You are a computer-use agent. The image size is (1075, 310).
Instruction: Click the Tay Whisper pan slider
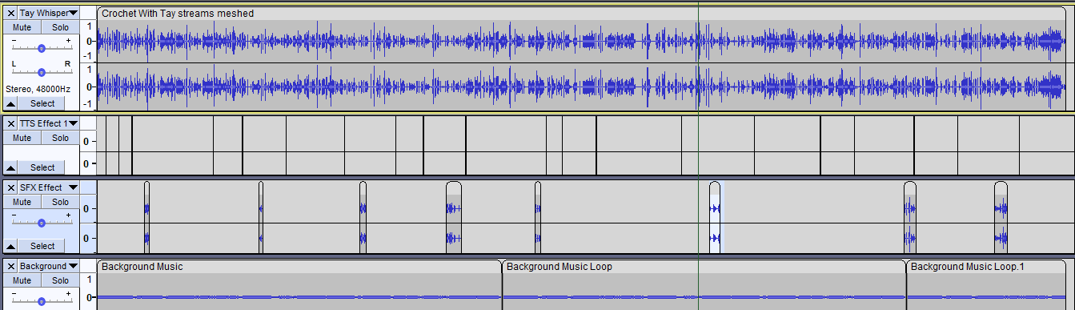coord(42,71)
